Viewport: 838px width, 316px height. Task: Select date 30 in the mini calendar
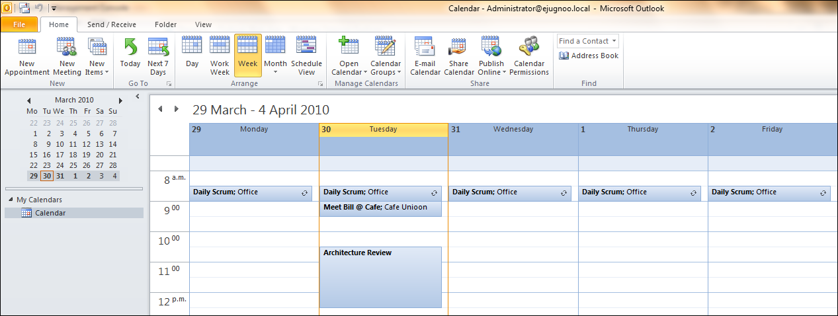(46, 176)
